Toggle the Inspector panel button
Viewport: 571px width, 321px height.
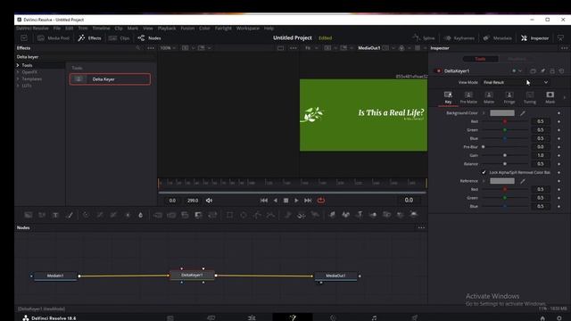coord(534,37)
